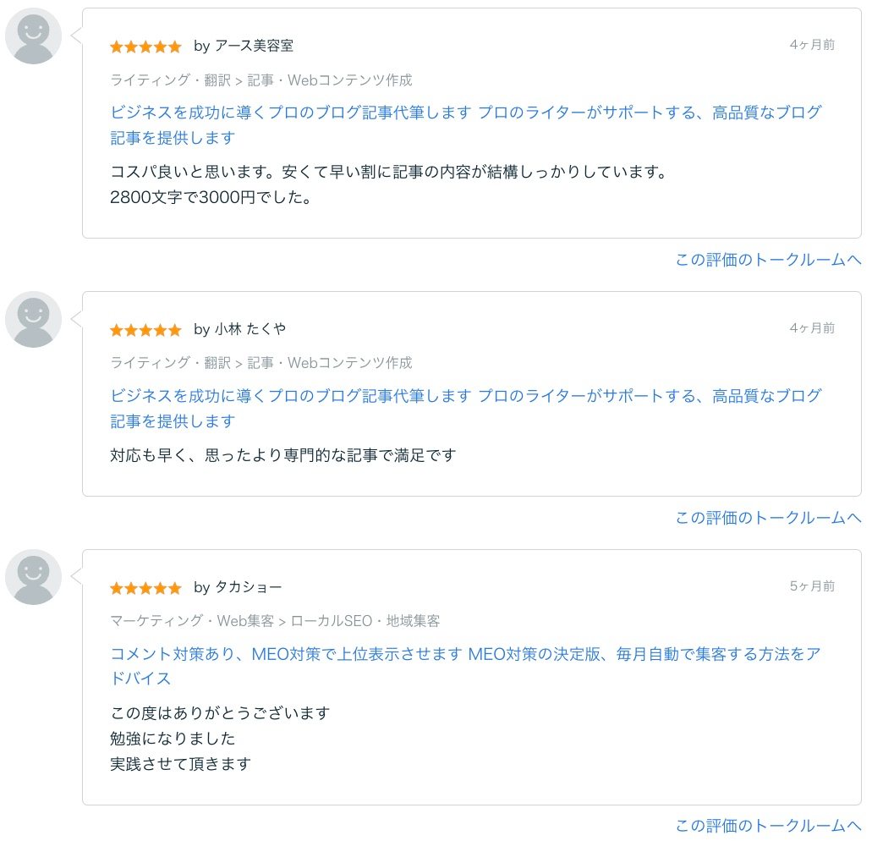883x841 pixels.
Task: Click the avatar icon for アース美容室's review
Action: click(34, 36)
